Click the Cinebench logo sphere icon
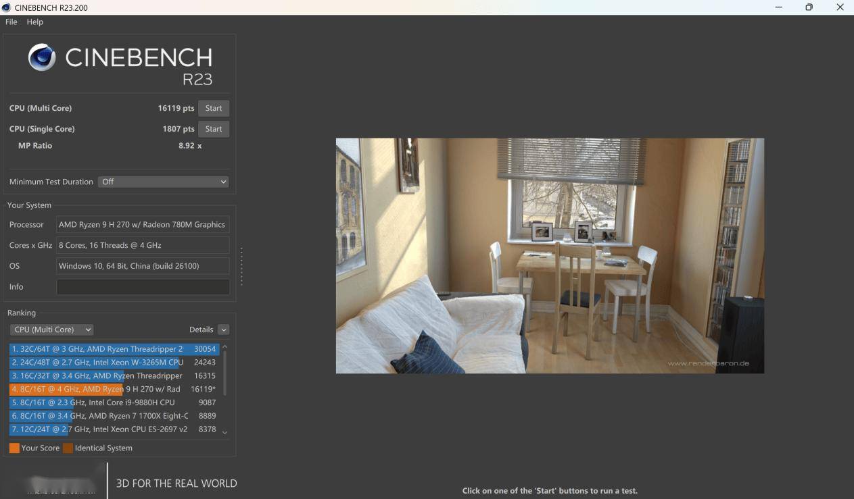The width and height of the screenshot is (854, 499). [x=42, y=57]
